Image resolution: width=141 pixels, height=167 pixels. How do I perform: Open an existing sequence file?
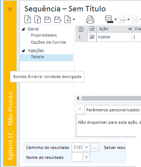pos(38,20)
